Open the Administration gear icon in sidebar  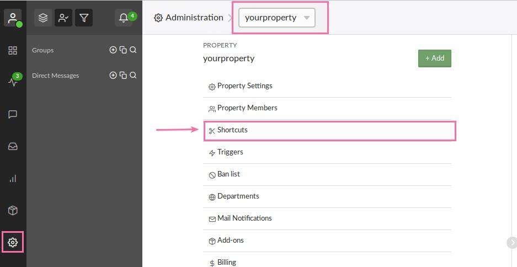[13, 242]
